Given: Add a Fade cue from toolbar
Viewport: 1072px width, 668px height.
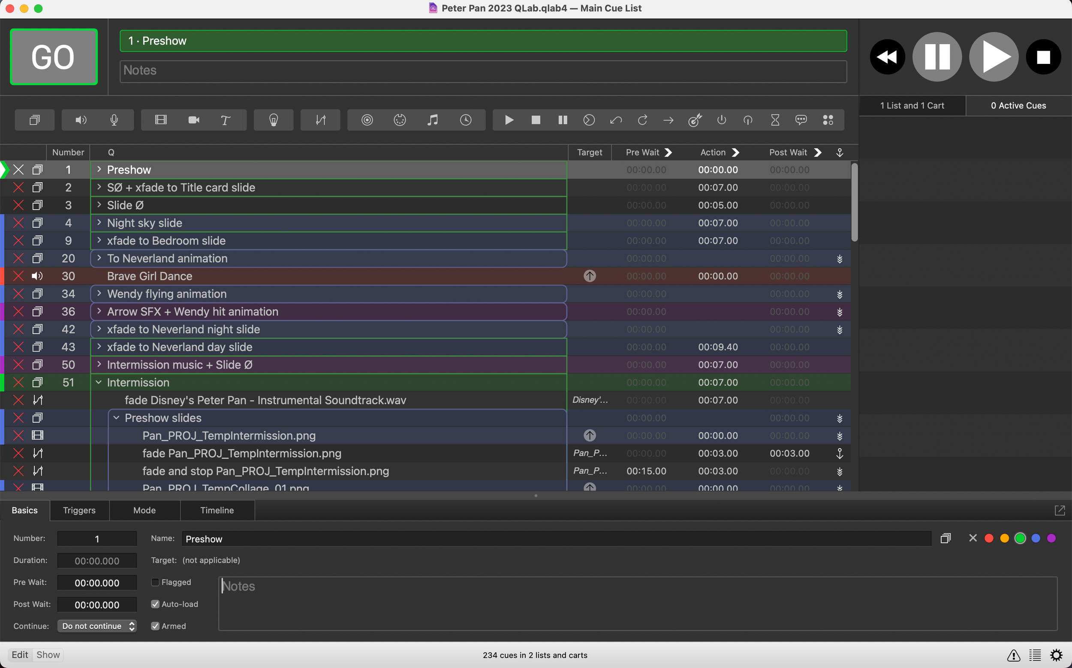Looking at the screenshot, I should click(x=320, y=120).
